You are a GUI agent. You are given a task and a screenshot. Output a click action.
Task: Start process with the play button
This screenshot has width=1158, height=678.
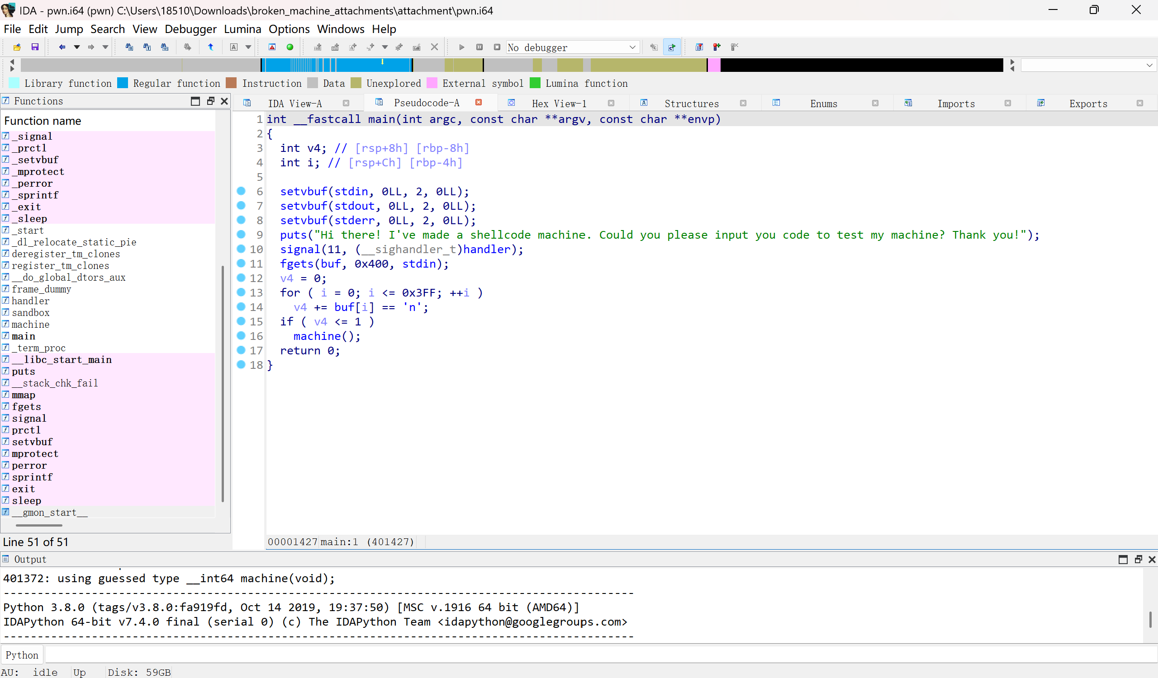coord(462,47)
